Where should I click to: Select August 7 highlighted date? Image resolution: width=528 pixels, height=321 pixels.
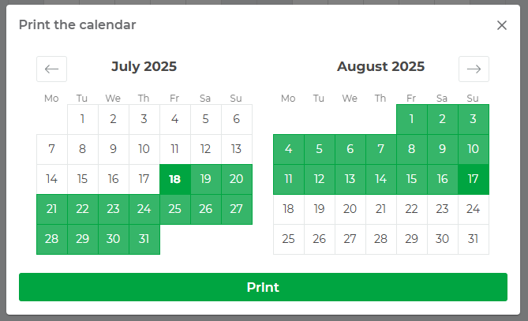pyautogui.click(x=380, y=149)
